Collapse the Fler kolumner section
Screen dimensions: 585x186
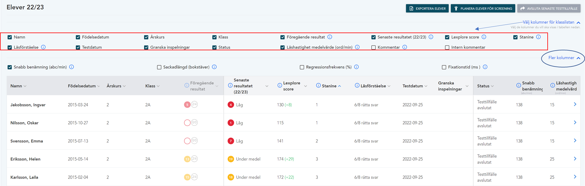564,58
